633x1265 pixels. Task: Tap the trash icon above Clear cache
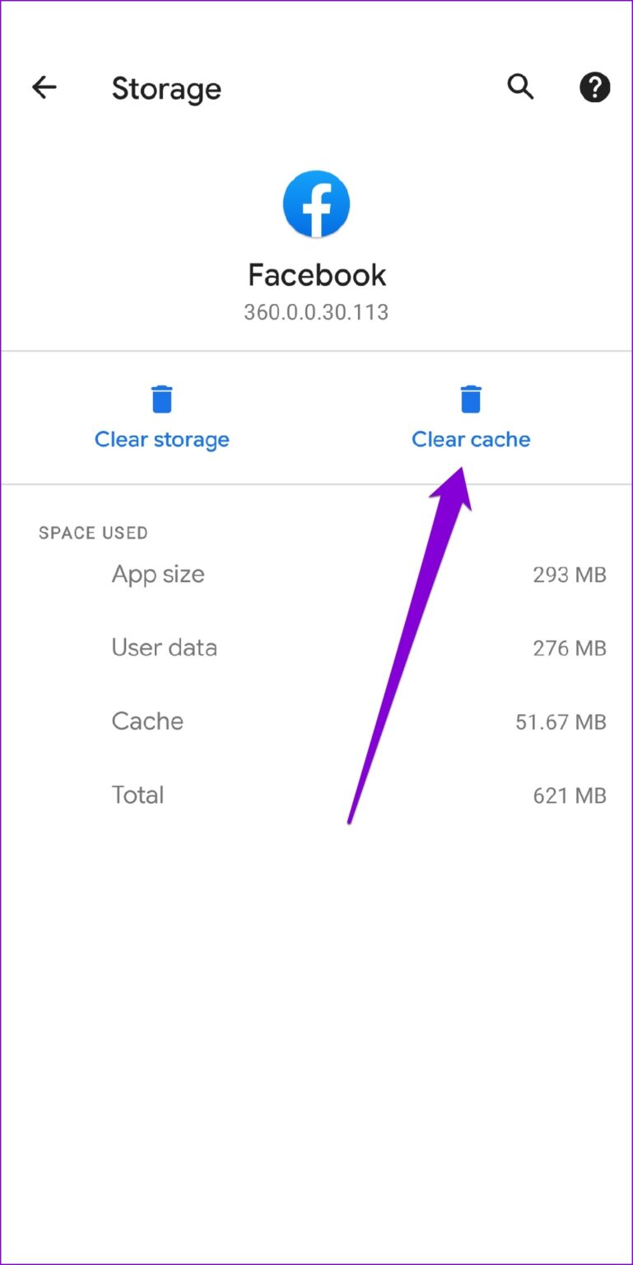click(x=471, y=399)
